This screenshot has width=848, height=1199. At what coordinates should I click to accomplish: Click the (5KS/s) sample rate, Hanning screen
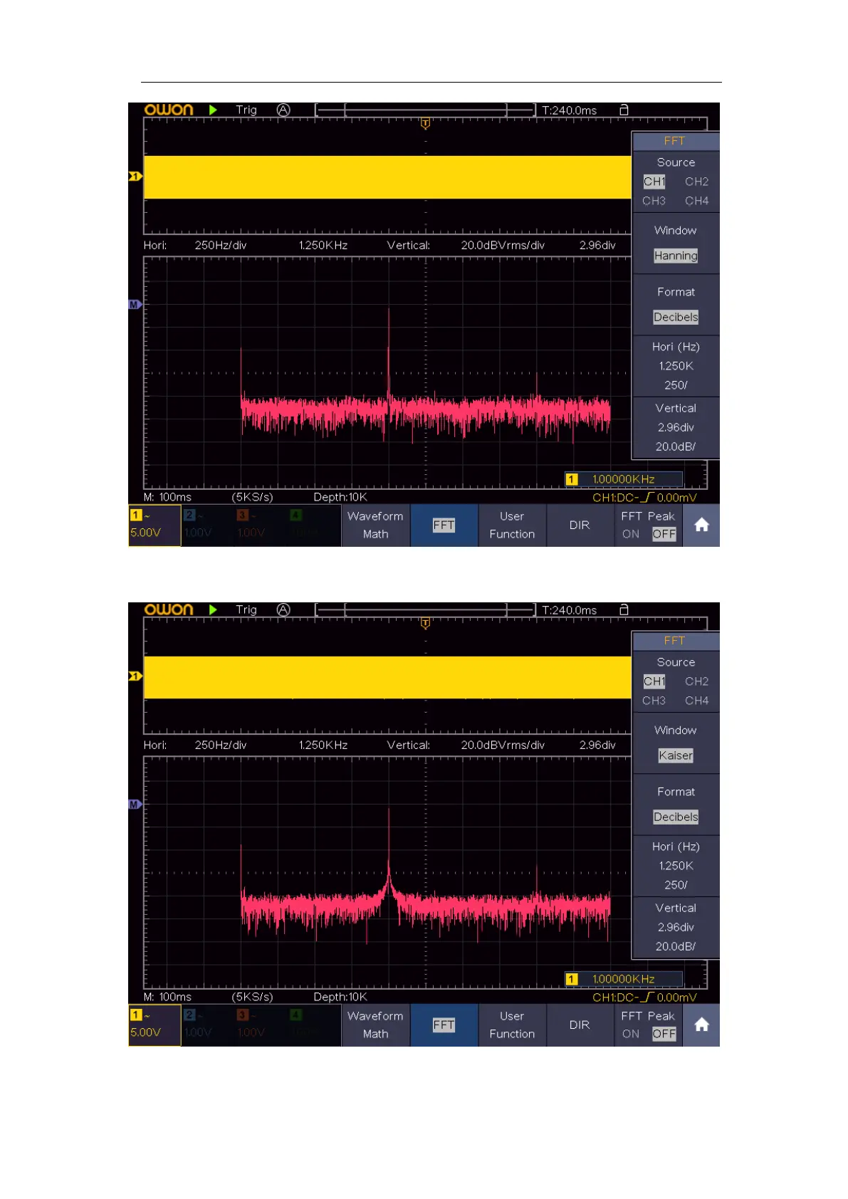point(252,497)
